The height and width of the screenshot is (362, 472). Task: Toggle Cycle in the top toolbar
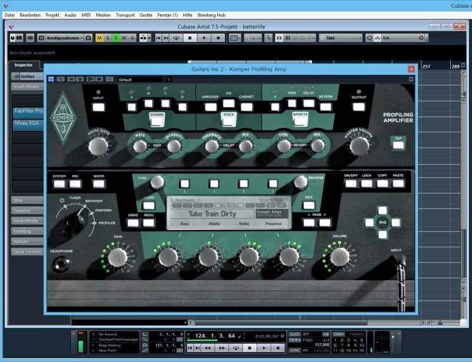tap(176, 38)
